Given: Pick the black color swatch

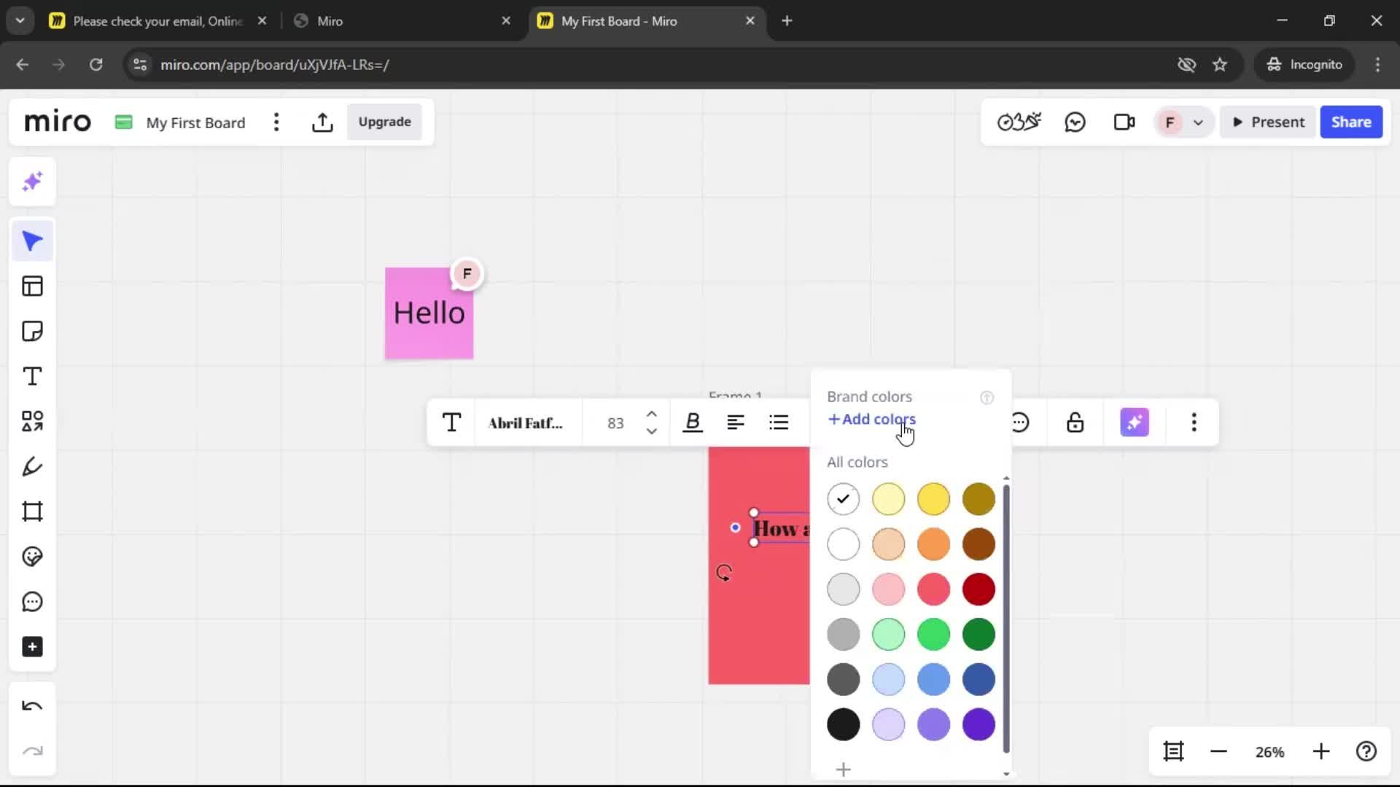Looking at the screenshot, I should coord(844,724).
